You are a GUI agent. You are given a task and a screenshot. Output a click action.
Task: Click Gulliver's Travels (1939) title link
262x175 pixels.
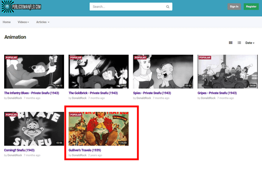tap(85, 150)
